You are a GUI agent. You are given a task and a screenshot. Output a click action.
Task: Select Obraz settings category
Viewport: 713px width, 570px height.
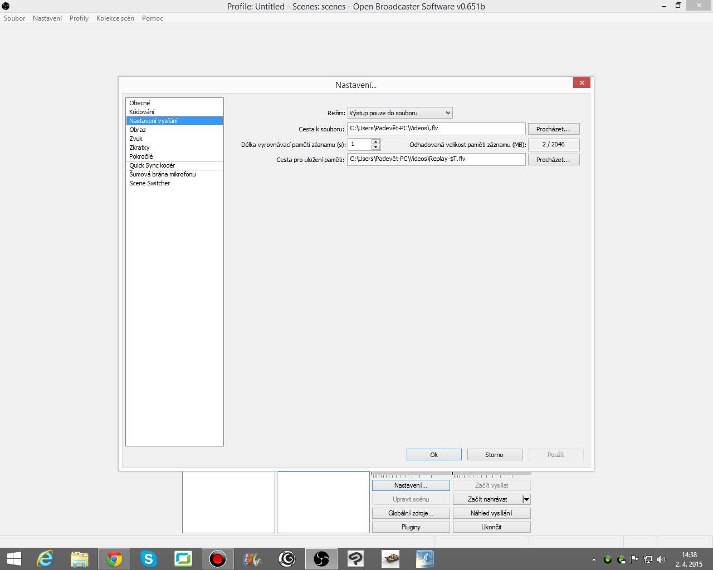[174, 130]
